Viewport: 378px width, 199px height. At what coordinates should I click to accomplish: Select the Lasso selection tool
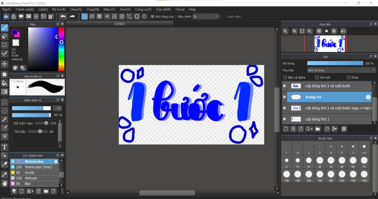[4, 111]
